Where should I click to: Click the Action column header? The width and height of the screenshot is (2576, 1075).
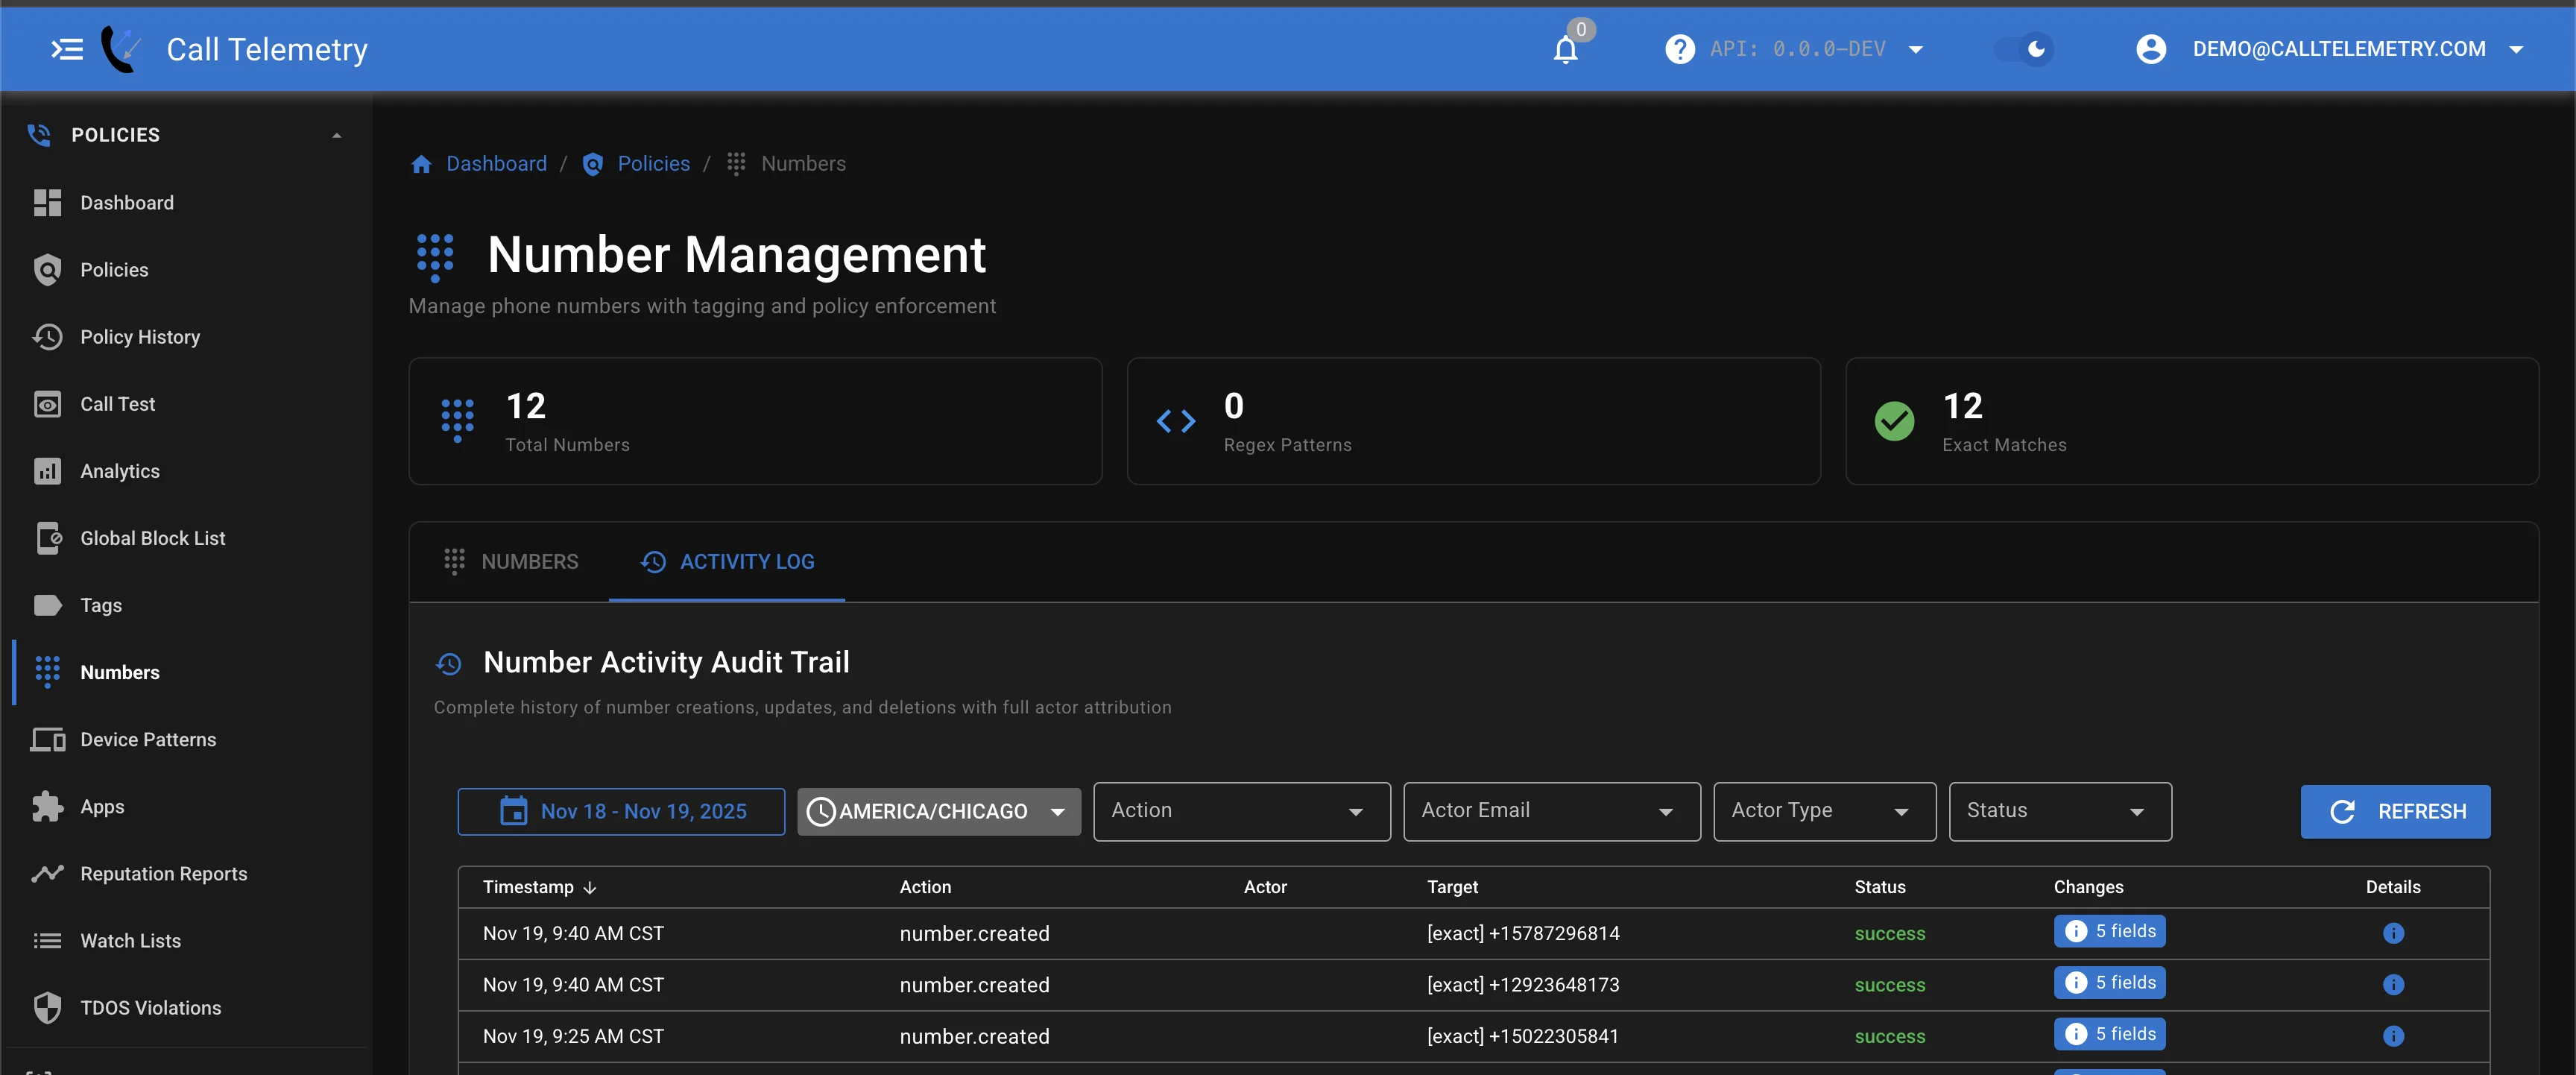(924, 887)
